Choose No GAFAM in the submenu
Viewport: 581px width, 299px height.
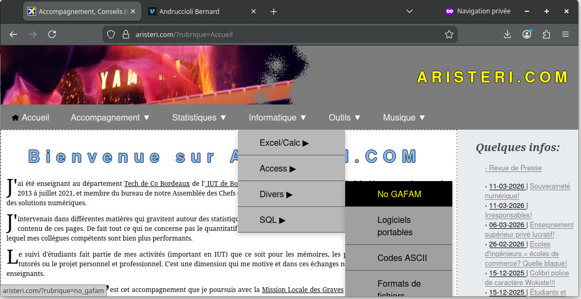coord(399,194)
